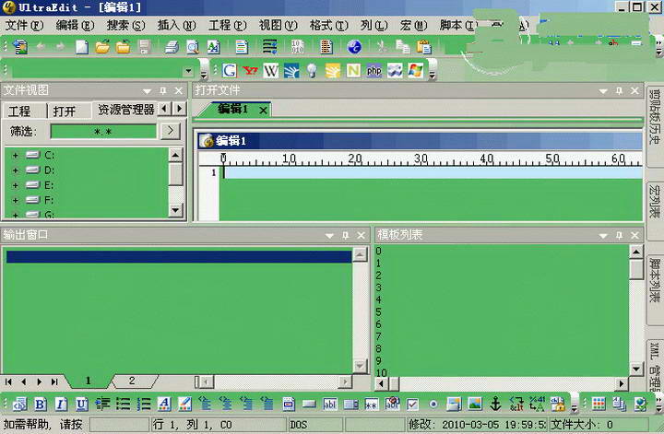Open the 格式 menu

pyautogui.click(x=322, y=25)
